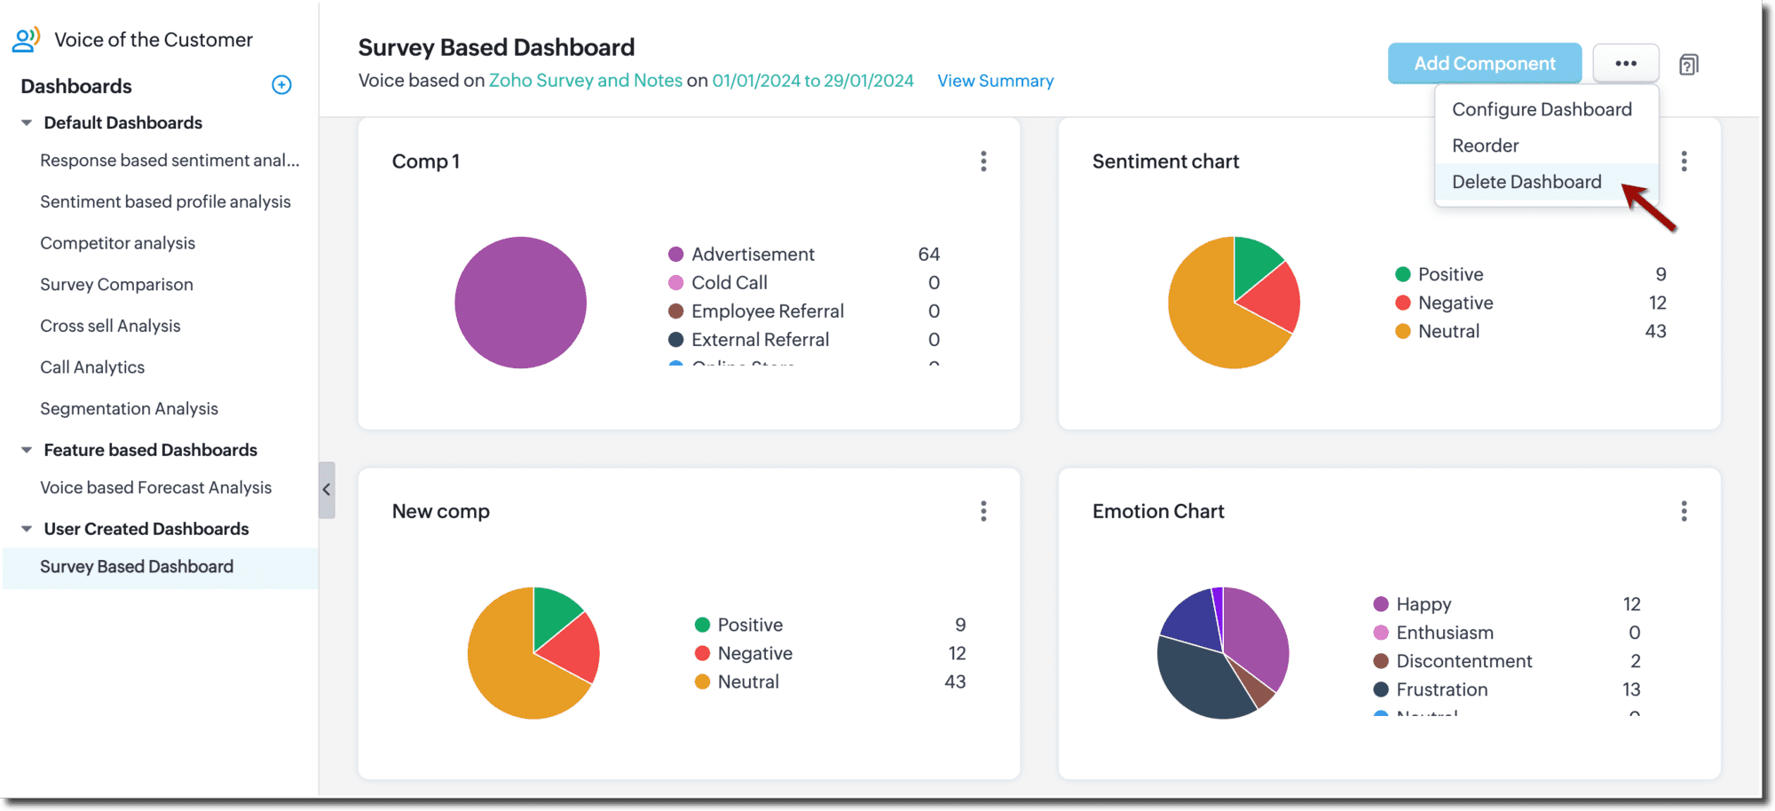1775x811 pixels.
Task: Select Reorder in the dropdown menu
Action: pos(1485,146)
